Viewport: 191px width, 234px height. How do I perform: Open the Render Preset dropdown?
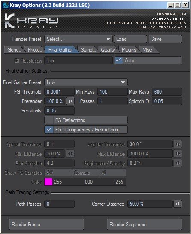coord(78,39)
